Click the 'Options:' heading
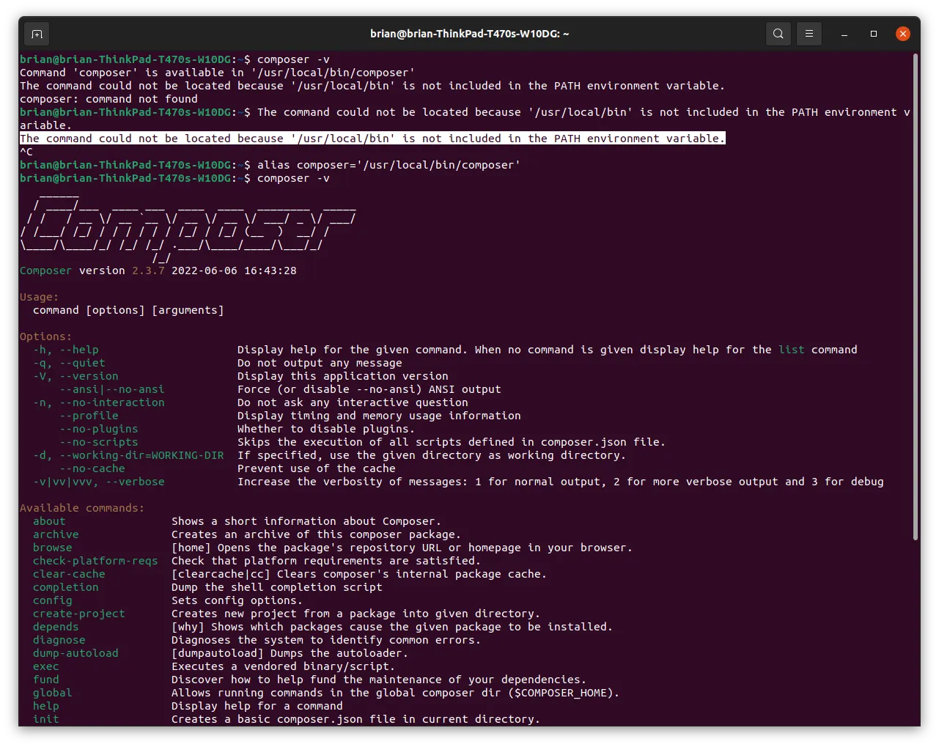The width and height of the screenshot is (939, 747). 46,336
